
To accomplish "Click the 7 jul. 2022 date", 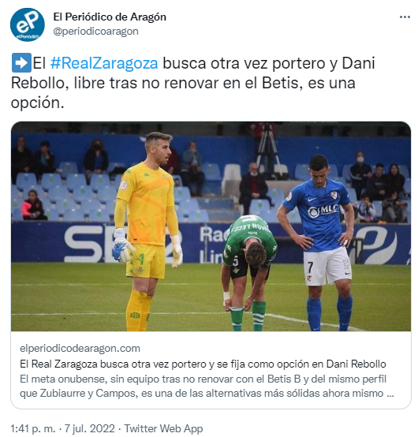I will [x=90, y=428].
